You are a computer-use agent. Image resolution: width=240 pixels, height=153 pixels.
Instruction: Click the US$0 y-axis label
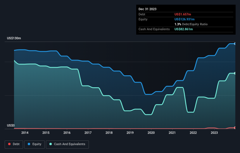(11, 126)
